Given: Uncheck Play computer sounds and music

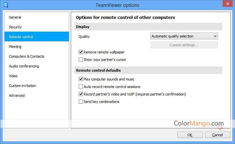Looking at the screenshot, I should point(81,79).
